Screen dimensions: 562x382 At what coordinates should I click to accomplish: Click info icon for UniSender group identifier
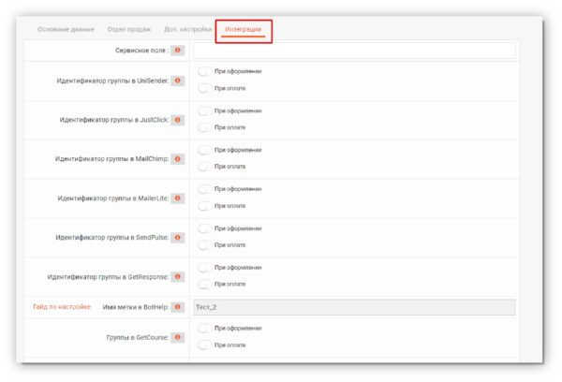(177, 81)
